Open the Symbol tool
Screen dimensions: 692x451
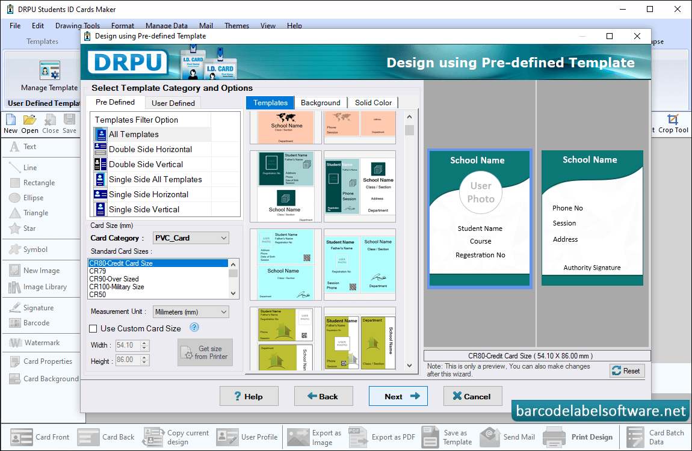[29, 250]
